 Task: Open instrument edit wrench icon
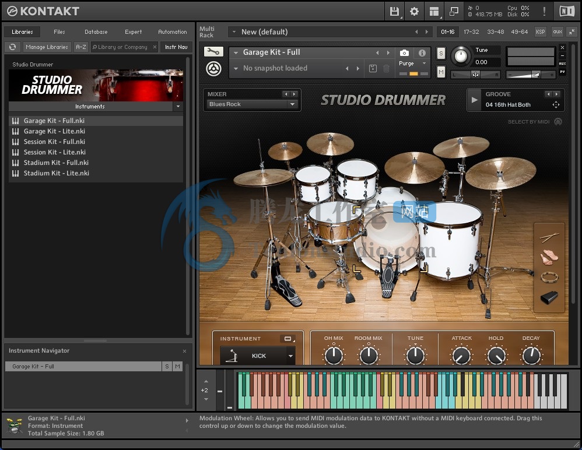click(213, 51)
